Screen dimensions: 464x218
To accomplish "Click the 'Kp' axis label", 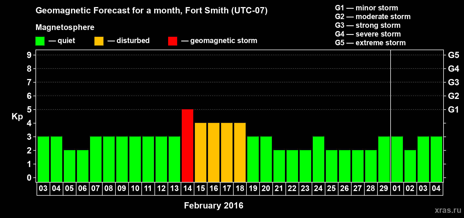I will point(17,116).
